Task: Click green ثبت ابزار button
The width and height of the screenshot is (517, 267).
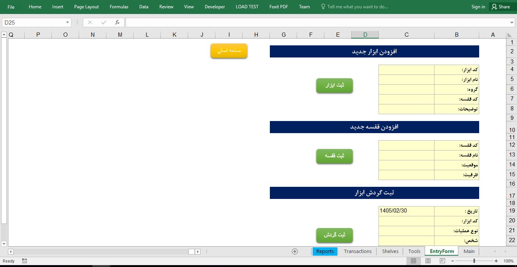Action: 335,85
